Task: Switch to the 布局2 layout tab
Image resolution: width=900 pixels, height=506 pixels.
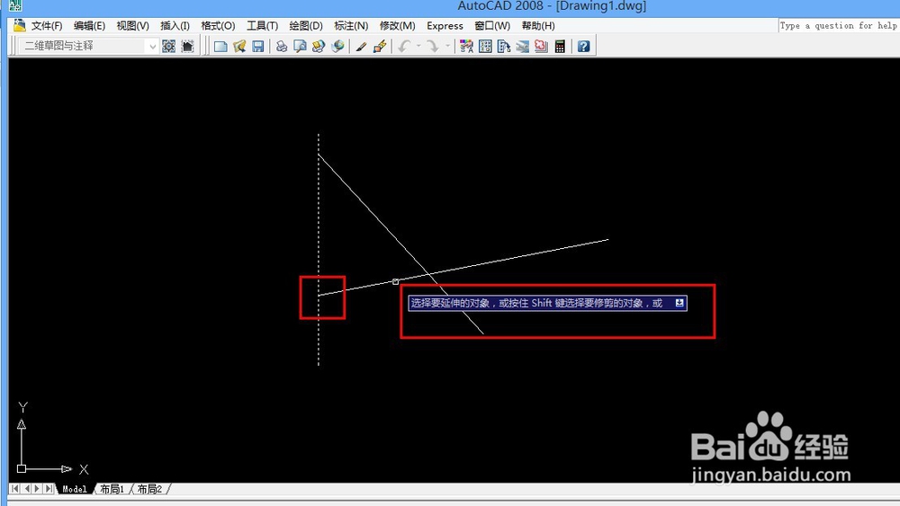Action: pyautogui.click(x=149, y=489)
